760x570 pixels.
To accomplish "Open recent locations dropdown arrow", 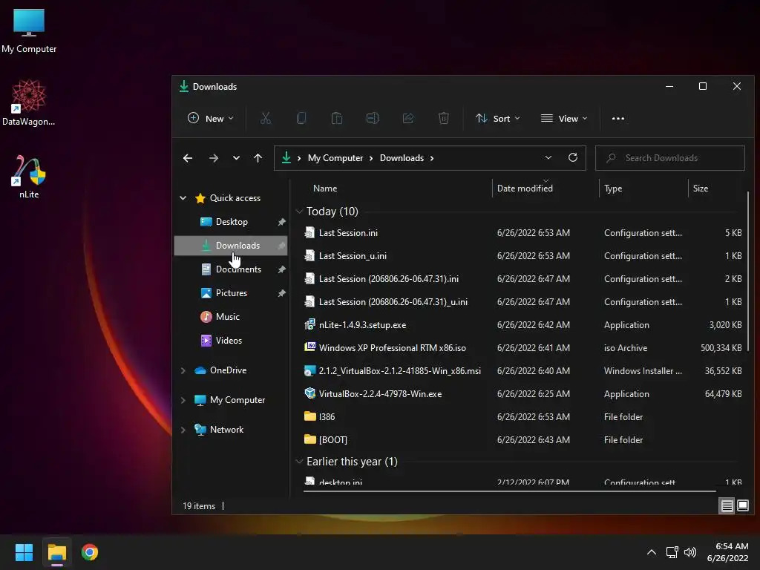I will tap(236, 158).
